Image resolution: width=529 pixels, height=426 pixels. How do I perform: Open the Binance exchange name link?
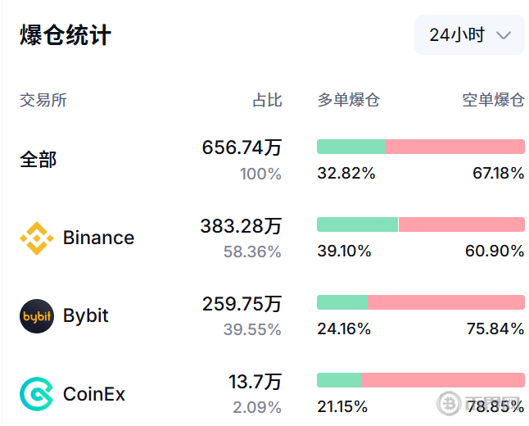[x=98, y=238]
